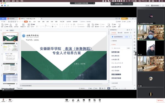
Task: Open meeting settings gear icon
Action: click(100, 100)
